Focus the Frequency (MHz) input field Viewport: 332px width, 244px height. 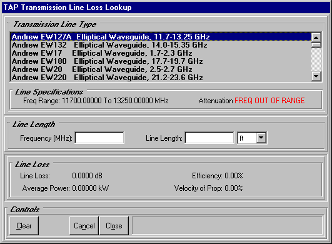tap(99, 138)
